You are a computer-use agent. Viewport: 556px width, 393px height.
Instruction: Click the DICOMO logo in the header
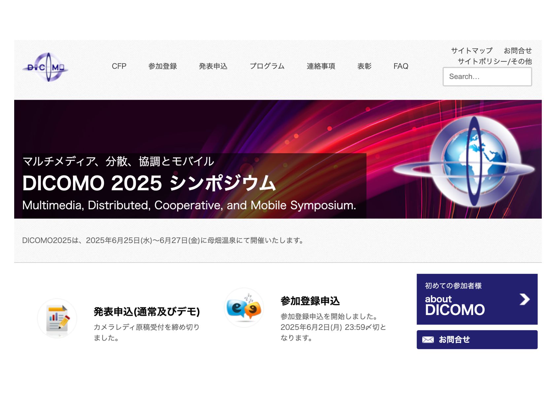click(x=45, y=67)
